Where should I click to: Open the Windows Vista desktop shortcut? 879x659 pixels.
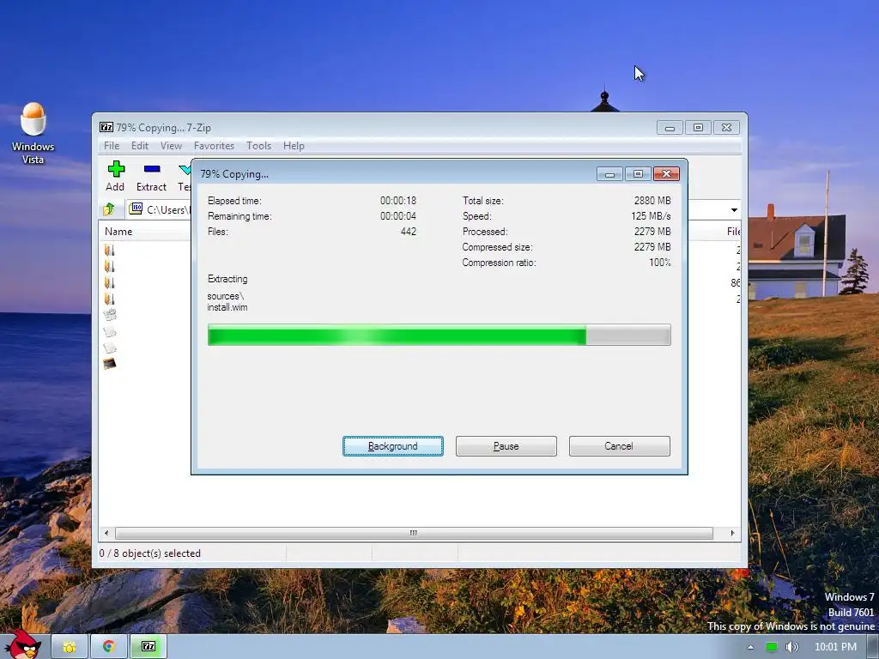click(33, 133)
